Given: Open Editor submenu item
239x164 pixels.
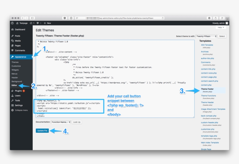Looking at the screenshot, I should [14, 85].
